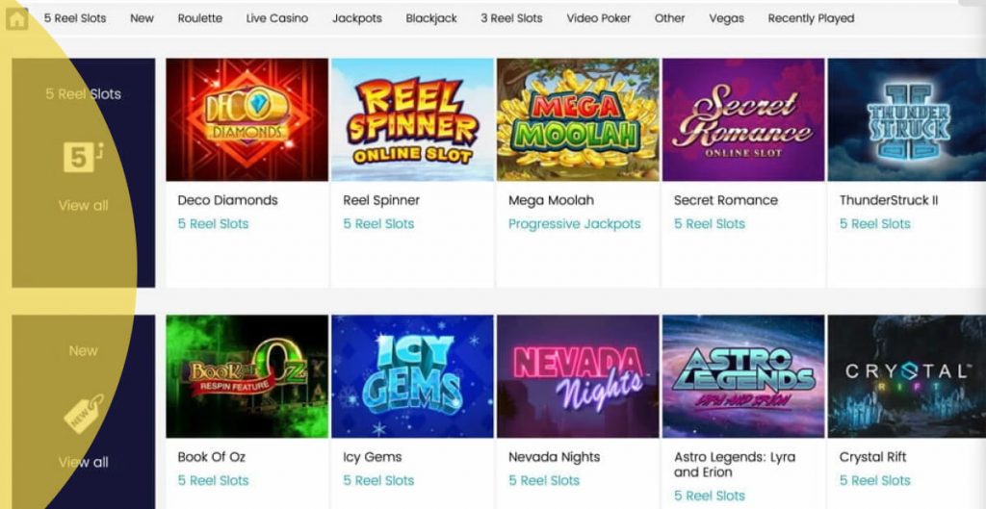Screen dimensions: 986x509
Task: Click Progressive Jackpots link under Mega Moolah
Action: click(x=575, y=223)
